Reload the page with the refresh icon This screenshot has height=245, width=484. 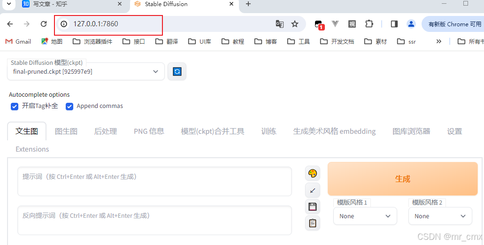pyautogui.click(x=44, y=24)
